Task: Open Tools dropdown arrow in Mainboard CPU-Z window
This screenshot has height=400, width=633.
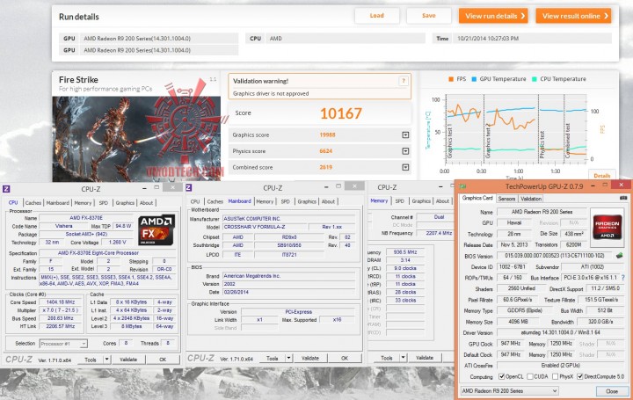Action: coord(288,358)
